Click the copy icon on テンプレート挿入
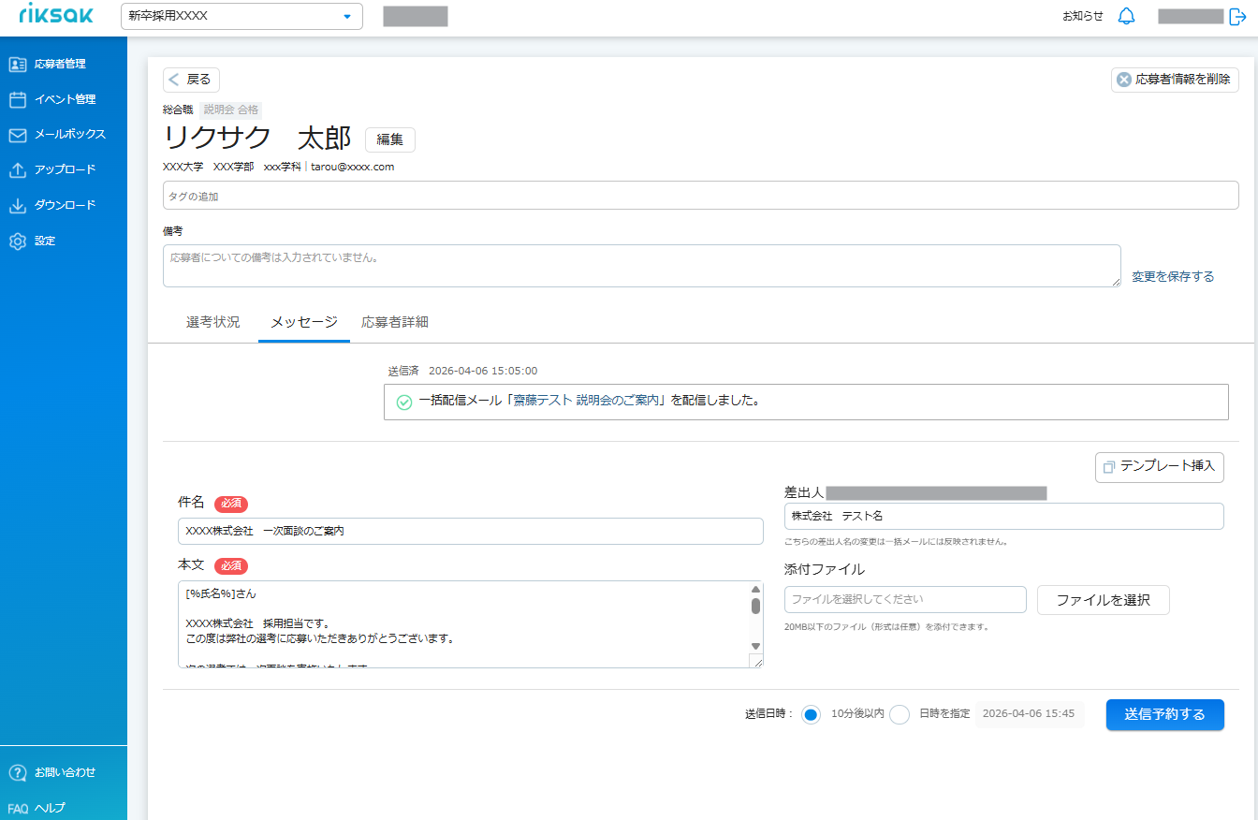 (x=1109, y=467)
